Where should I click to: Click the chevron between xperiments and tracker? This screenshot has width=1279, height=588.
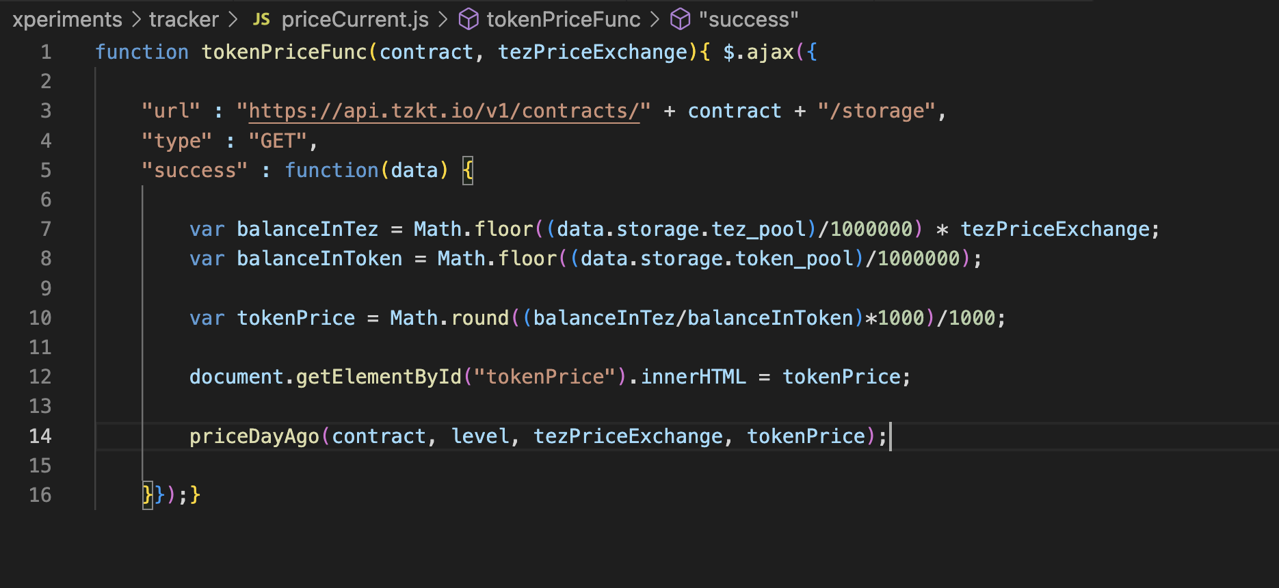135,19
